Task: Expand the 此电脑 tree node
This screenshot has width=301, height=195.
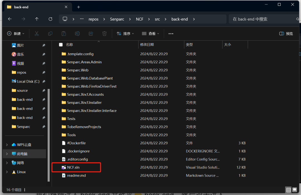Action: click(x=7, y=154)
